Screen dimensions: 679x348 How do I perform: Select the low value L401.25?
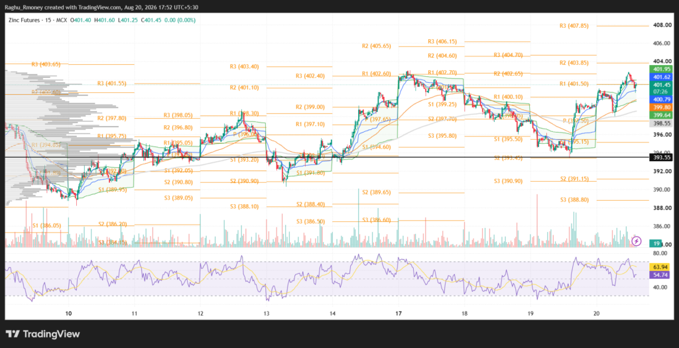pos(127,20)
